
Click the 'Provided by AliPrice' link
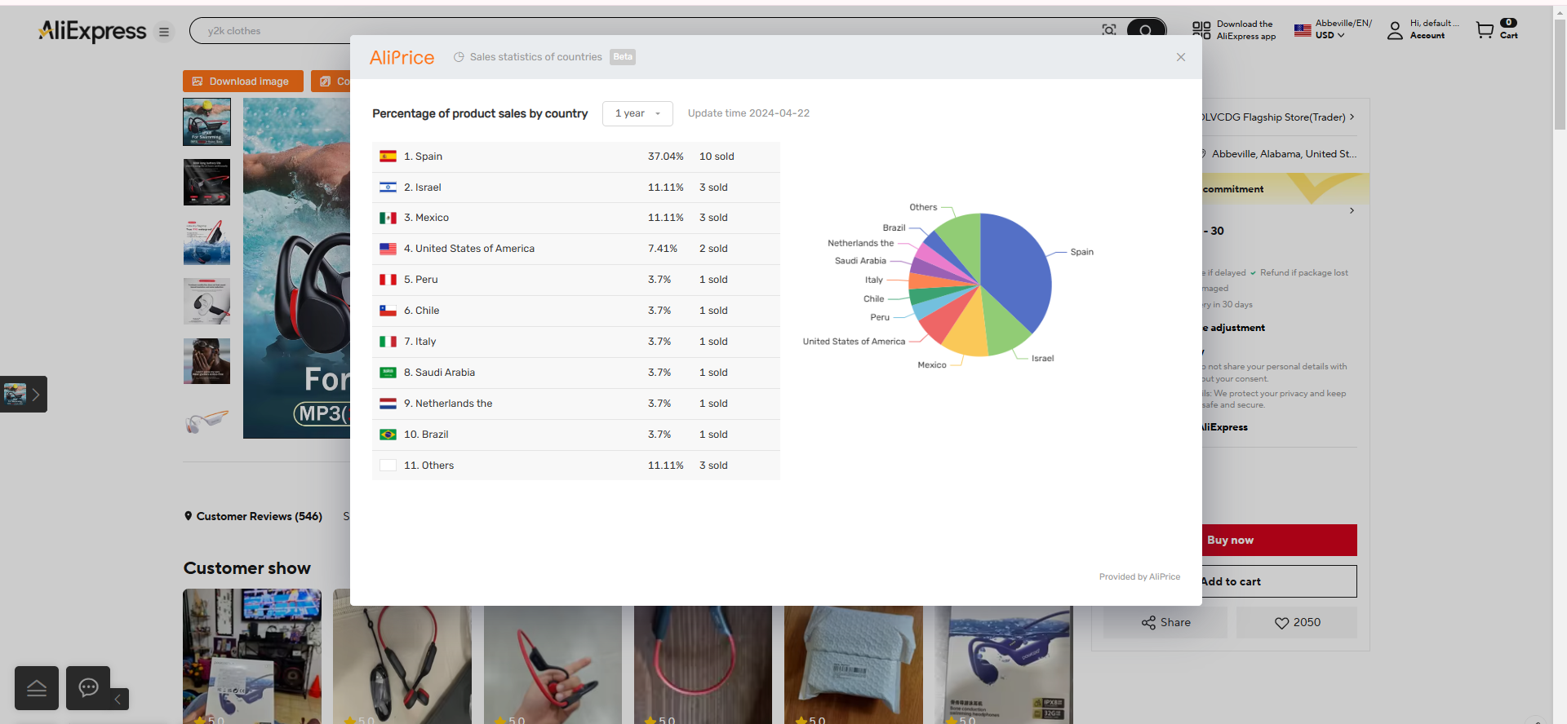click(1139, 576)
